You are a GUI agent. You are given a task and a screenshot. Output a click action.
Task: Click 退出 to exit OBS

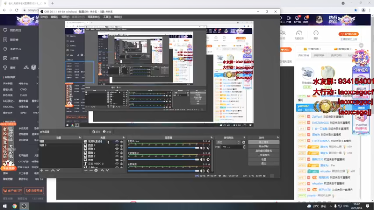264,164
